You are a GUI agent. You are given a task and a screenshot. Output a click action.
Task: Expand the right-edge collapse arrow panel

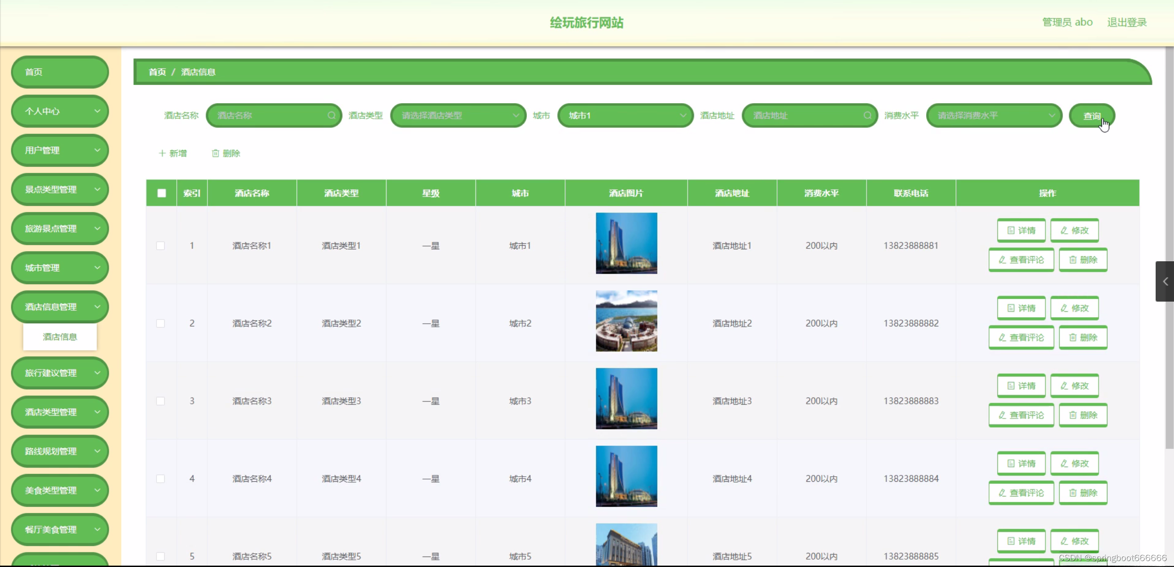(x=1165, y=281)
